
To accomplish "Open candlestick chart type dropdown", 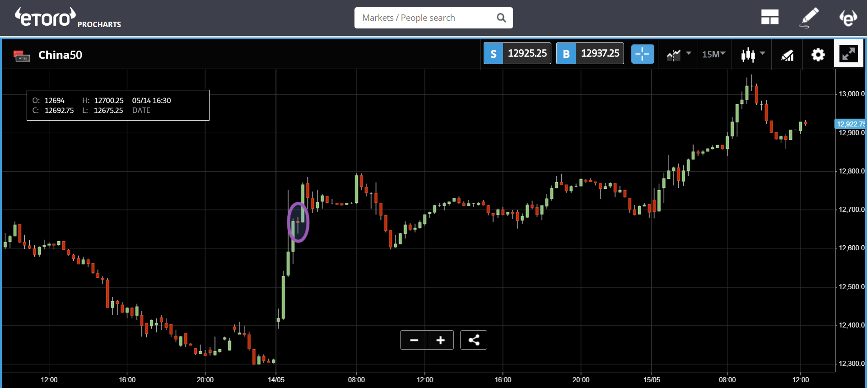I will (753, 54).
